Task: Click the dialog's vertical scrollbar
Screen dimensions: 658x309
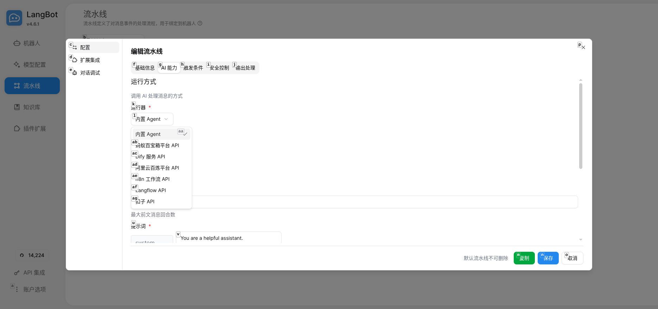Action: click(581, 126)
